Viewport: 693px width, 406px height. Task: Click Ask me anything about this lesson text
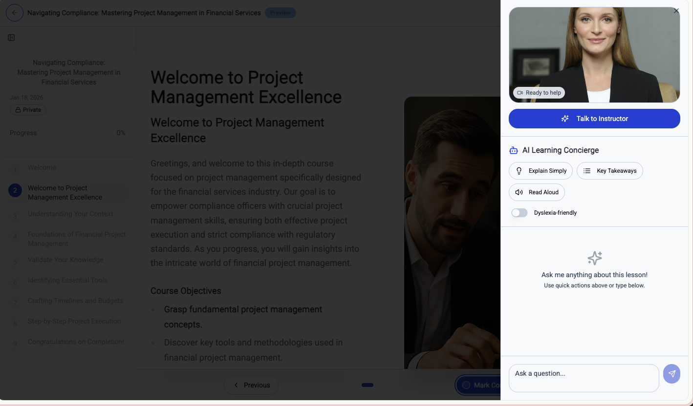594,275
